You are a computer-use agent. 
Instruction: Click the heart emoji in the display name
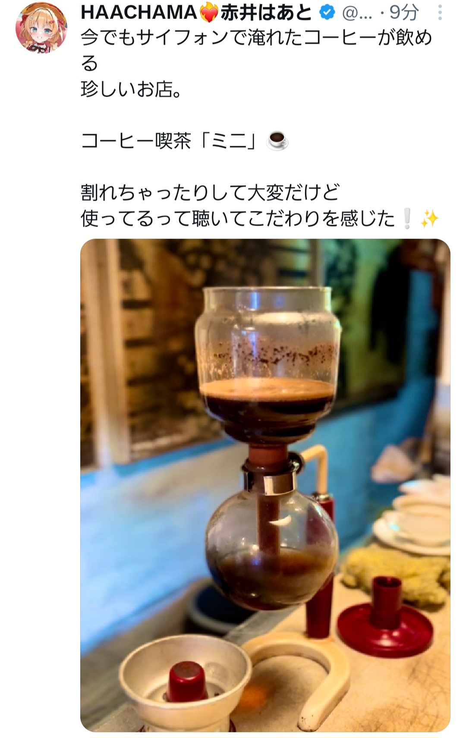click(x=209, y=14)
